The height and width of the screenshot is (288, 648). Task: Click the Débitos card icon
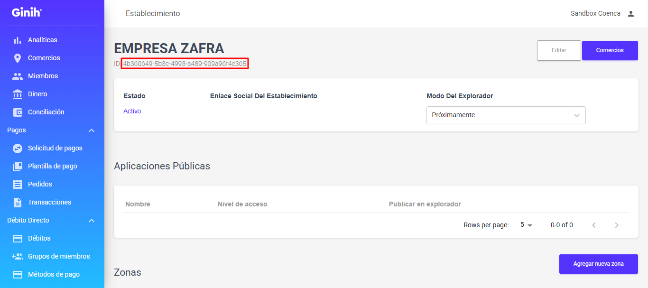pyautogui.click(x=18, y=238)
